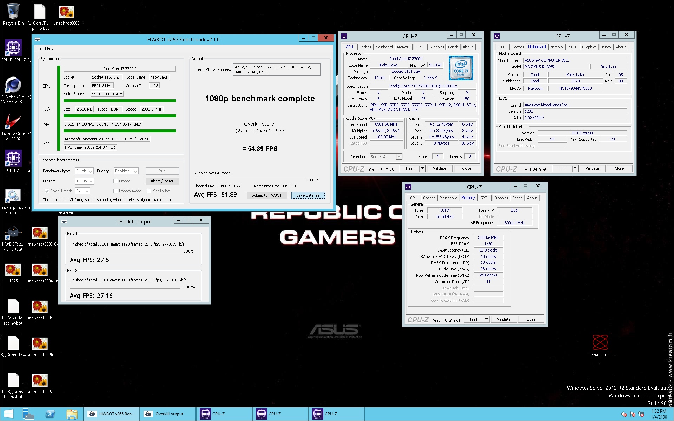Open the Socket #1 selection dropdown
The width and height of the screenshot is (674, 421).
click(x=386, y=156)
